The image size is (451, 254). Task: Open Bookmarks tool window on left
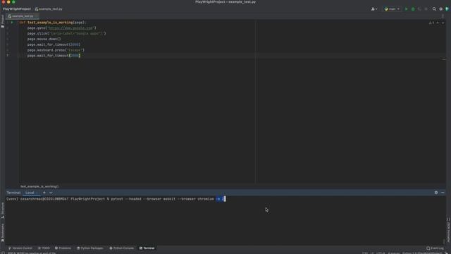[x=3, y=233]
